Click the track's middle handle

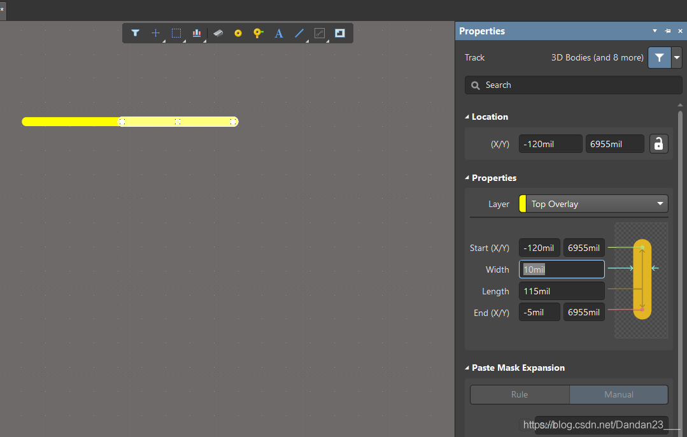point(178,122)
